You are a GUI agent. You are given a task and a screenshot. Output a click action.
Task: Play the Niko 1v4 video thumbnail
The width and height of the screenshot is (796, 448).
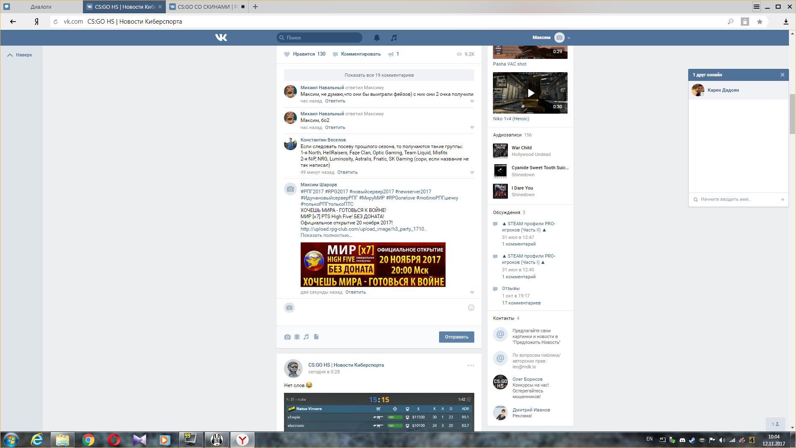pyautogui.click(x=530, y=93)
